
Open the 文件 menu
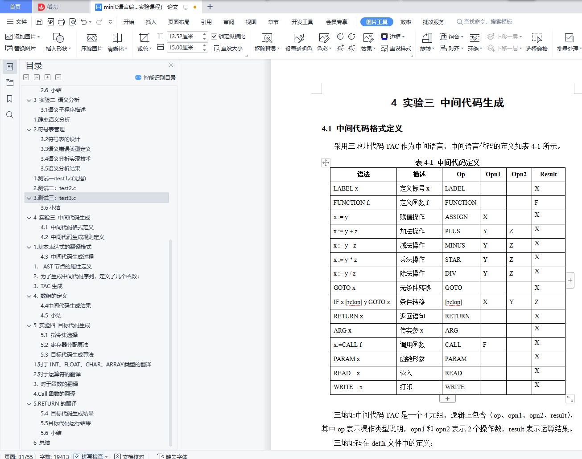click(x=17, y=22)
